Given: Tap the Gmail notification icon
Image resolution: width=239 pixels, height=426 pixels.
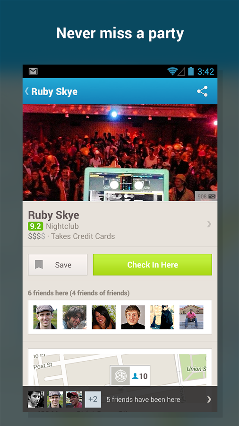Looking at the screenshot, I should click(33, 71).
